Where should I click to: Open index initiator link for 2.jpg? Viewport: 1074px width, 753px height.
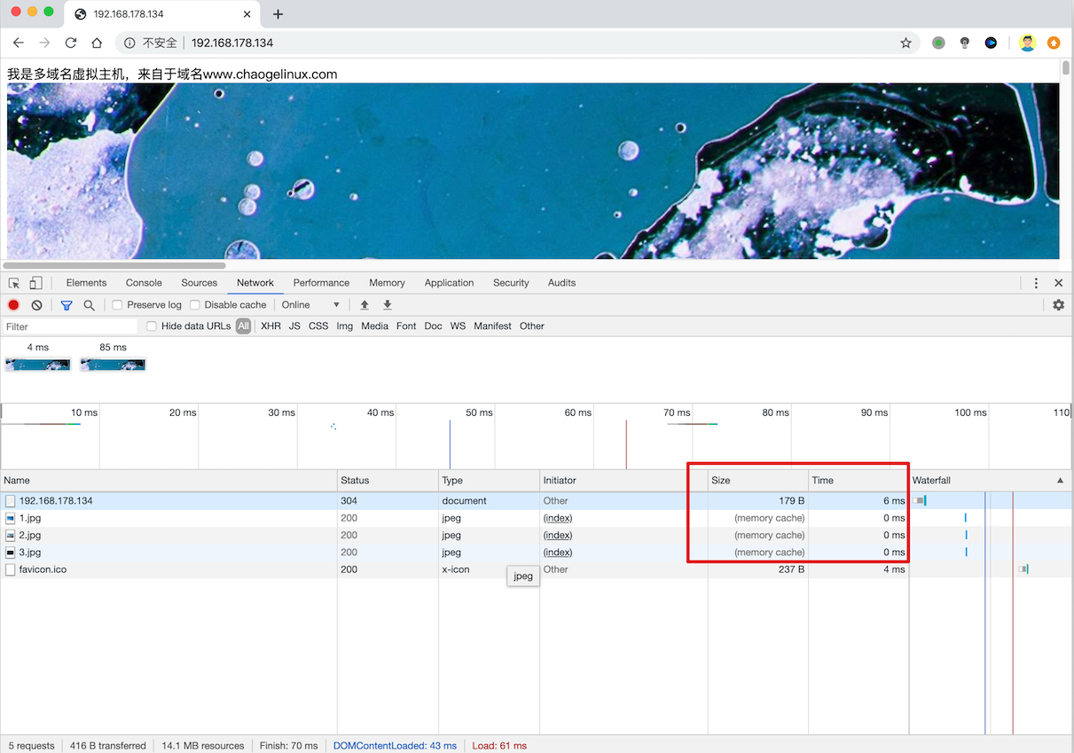pyautogui.click(x=558, y=535)
